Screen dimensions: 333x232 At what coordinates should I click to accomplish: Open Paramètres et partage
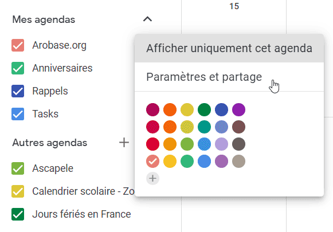click(229, 77)
